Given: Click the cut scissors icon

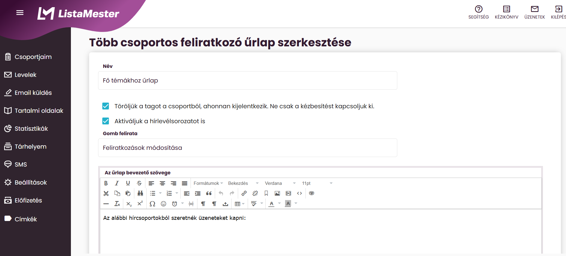Looking at the screenshot, I should [106, 193].
